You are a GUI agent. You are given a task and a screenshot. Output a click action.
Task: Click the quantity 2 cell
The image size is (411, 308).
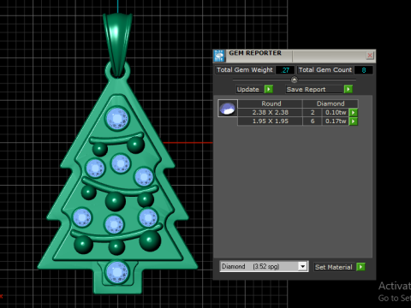click(313, 112)
